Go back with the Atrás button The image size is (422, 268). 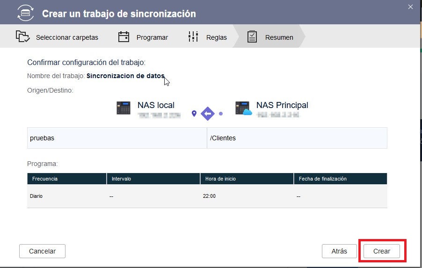[339, 251]
